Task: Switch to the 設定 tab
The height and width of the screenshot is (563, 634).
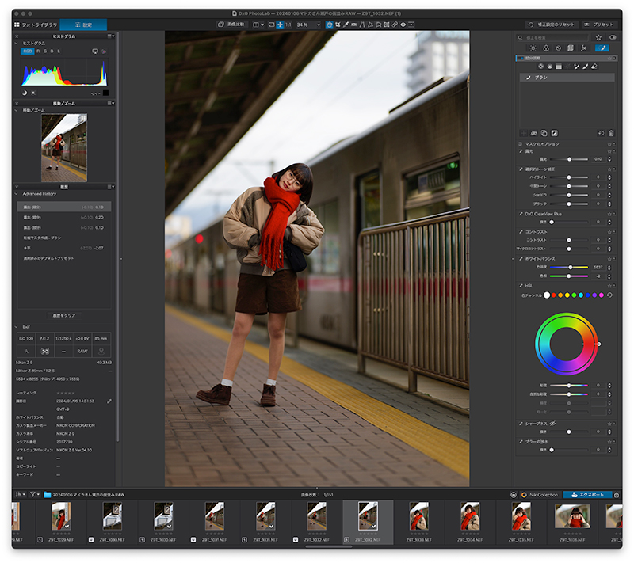Action: pos(83,25)
